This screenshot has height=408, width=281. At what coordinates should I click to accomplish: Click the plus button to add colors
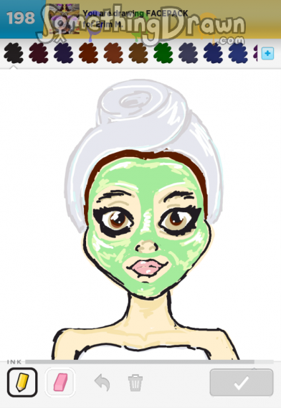pos(267,54)
